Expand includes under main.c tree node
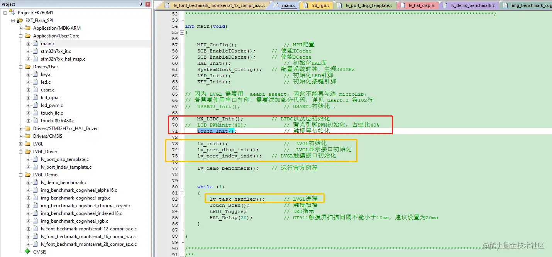The image size is (552, 257). [28, 43]
